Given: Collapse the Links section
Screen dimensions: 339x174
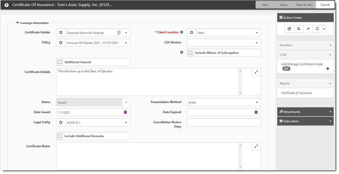Looking at the screenshot, I should point(305,55).
